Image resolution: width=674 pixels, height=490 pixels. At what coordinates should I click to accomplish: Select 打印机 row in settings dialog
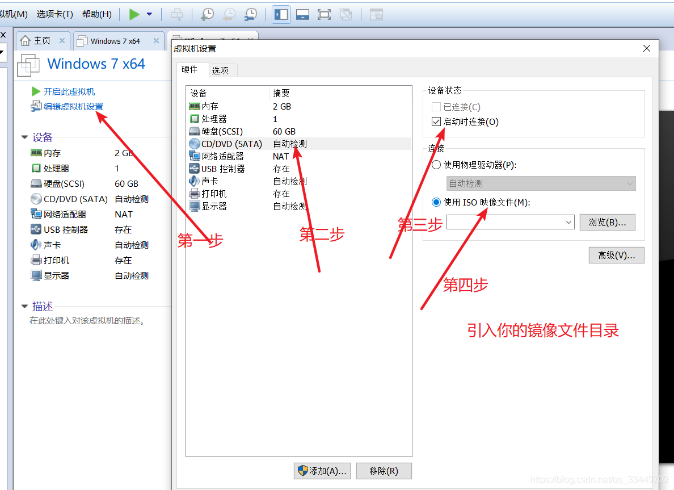[299, 194]
